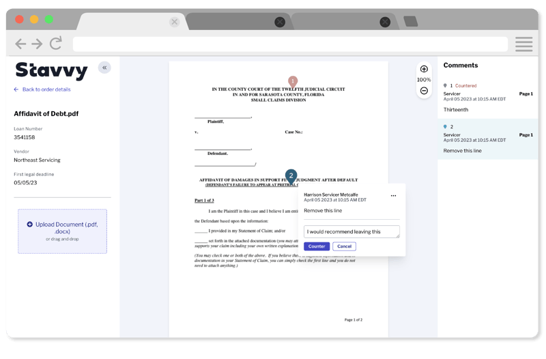Click the Affidavit of Debt.pdf file name
Screen dimensions: 546x359
(x=46, y=114)
